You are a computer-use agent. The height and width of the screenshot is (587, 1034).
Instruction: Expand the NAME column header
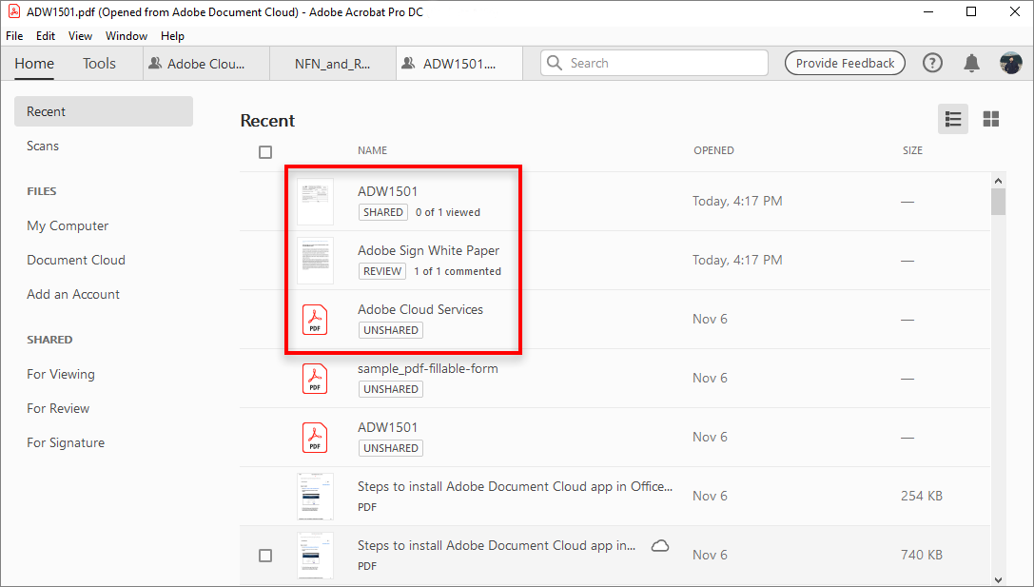(372, 150)
